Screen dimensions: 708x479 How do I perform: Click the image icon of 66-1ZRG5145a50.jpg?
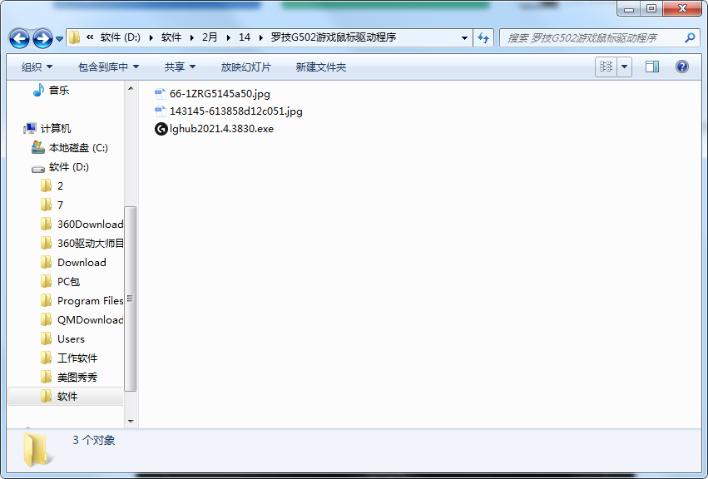(x=161, y=93)
